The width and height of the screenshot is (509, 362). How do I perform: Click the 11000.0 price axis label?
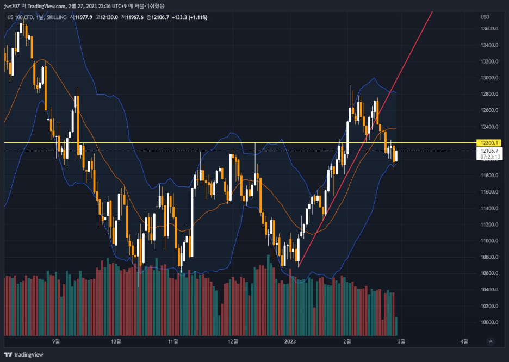(x=489, y=241)
